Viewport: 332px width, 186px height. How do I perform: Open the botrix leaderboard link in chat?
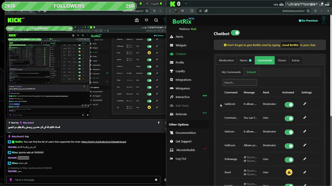click(104, 142)
